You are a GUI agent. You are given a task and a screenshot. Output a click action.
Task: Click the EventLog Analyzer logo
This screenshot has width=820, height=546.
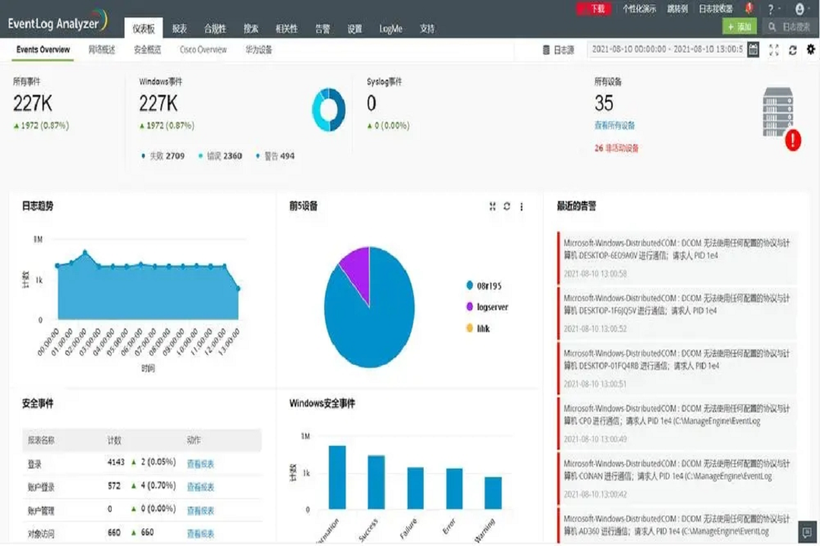coord(58,21)
